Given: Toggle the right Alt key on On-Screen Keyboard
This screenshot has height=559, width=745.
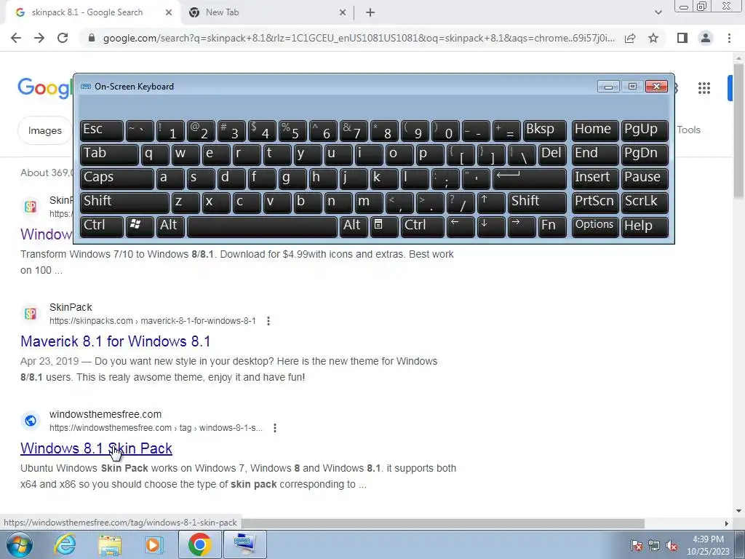Looking at the screenshot, I should [354, 226].
